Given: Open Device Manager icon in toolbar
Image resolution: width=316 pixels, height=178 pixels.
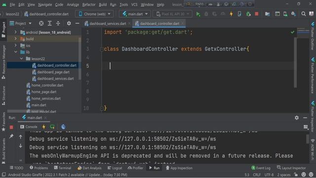Looking at the screenshot, I should pos(285,14).
